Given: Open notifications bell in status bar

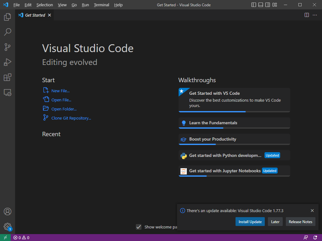Looking at the screenshot, I should point(315,238).
